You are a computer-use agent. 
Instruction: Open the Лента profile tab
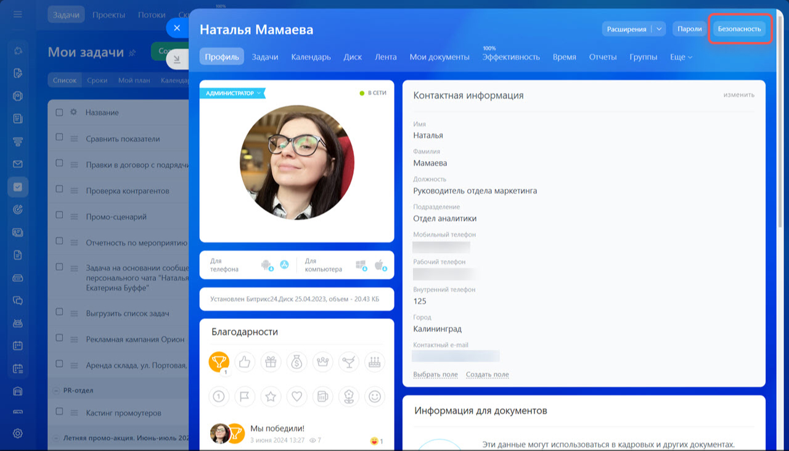coord(386,57)
